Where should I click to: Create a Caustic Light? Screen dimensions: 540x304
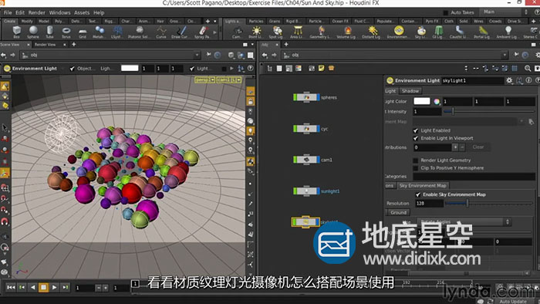tap(459, 32)
